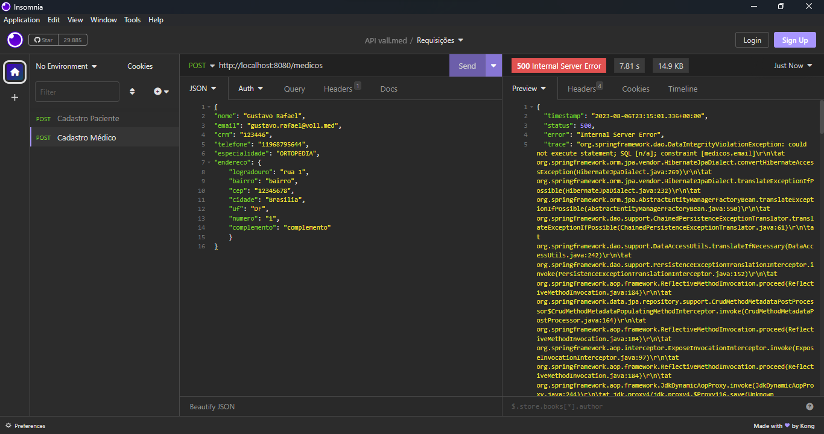This screenshot has width=824, height=434.
Task: Open the help question mark icon
Action: pyautogui.click(x=810, y=407)
